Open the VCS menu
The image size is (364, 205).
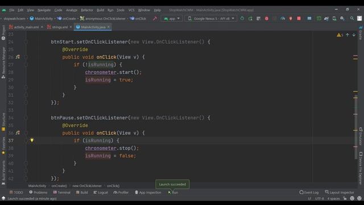coord(131,10)
